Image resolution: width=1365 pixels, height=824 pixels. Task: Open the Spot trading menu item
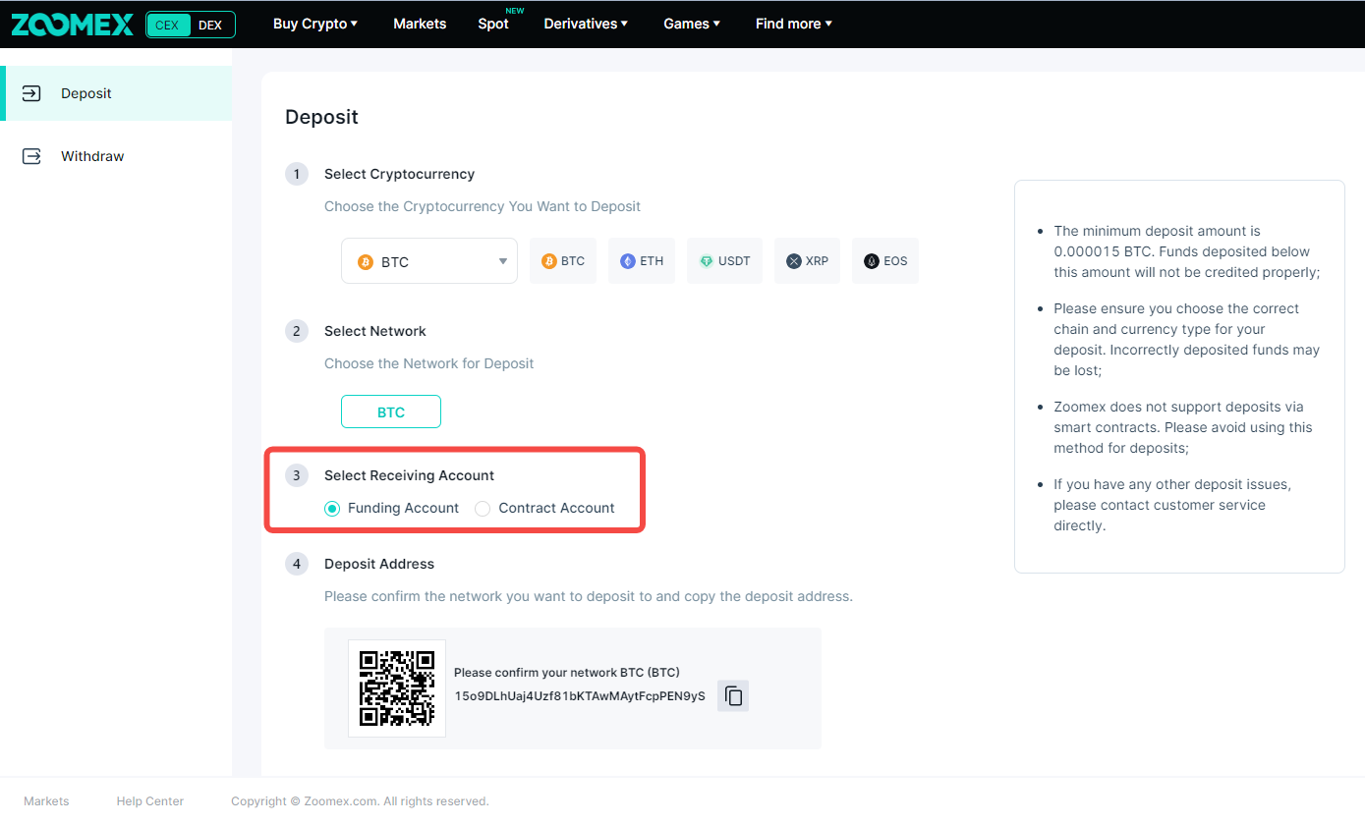(492, 24)
